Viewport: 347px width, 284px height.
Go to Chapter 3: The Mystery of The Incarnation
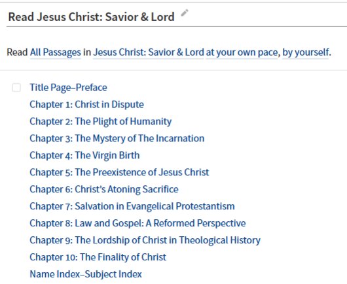pos(117,139)
